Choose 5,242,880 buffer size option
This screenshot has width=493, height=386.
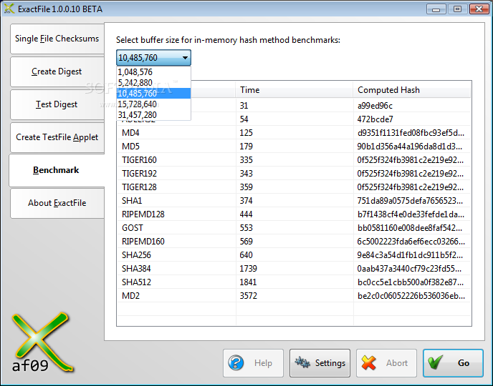click(153, 83)
